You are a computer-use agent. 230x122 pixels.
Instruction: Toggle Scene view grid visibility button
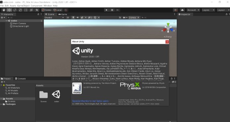pos(95,18)
